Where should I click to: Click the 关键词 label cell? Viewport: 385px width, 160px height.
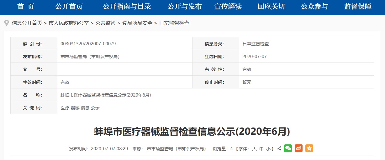coord(34,108)
